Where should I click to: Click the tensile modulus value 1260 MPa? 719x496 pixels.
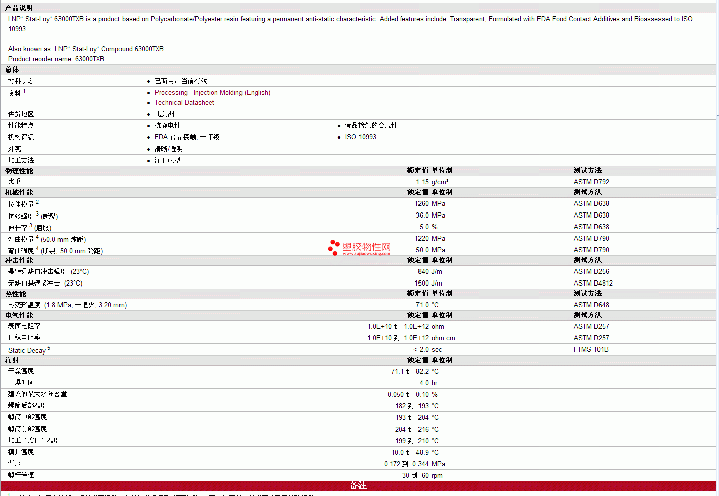(430, 204)
